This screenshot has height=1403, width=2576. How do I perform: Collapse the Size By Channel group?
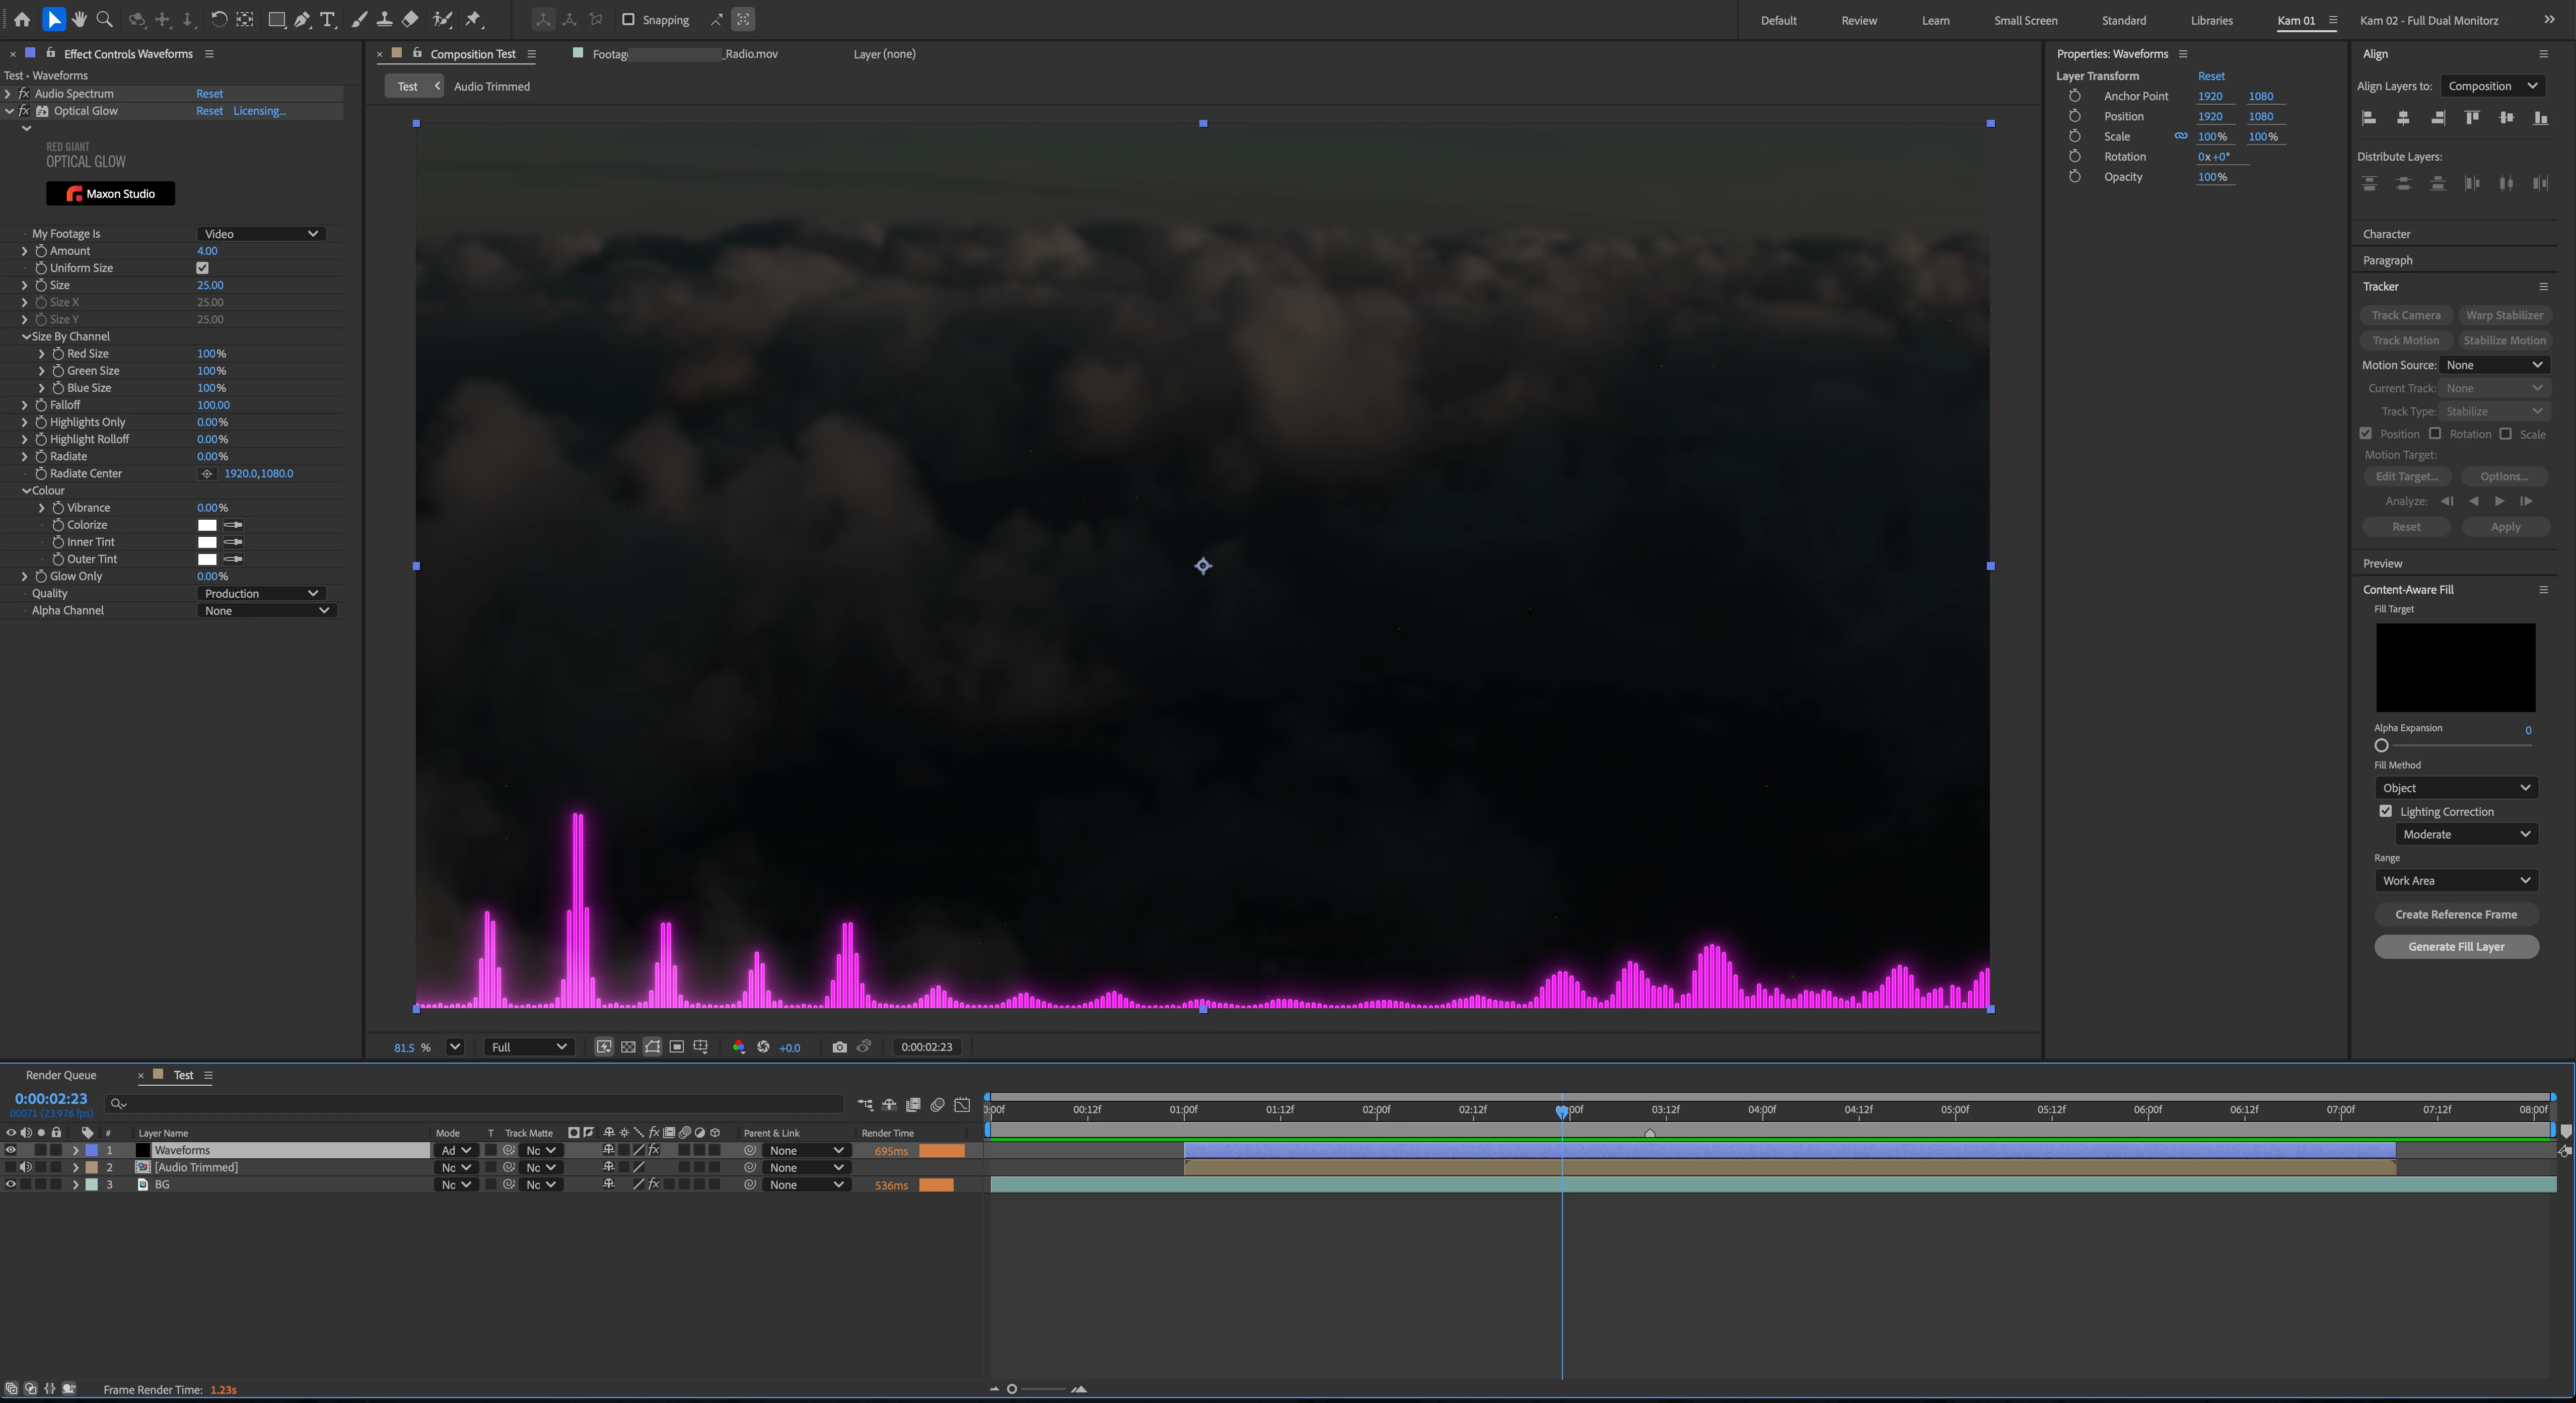[26, 337]
